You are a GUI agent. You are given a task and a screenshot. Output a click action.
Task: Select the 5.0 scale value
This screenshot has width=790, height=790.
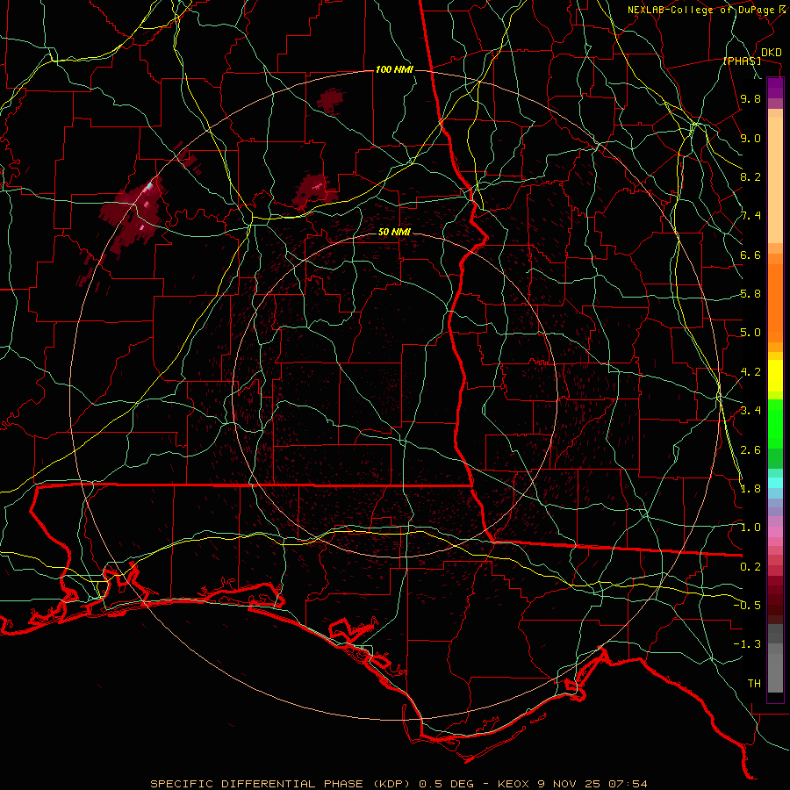pyautogui.click(x=750, y=333)
